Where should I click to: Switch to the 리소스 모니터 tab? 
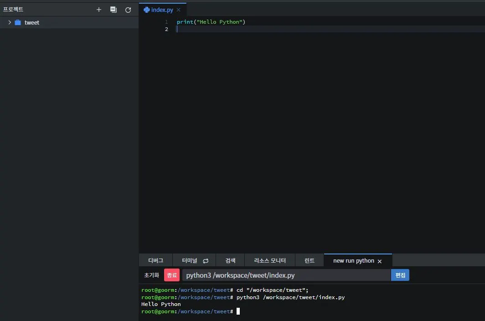pos(270,260)
